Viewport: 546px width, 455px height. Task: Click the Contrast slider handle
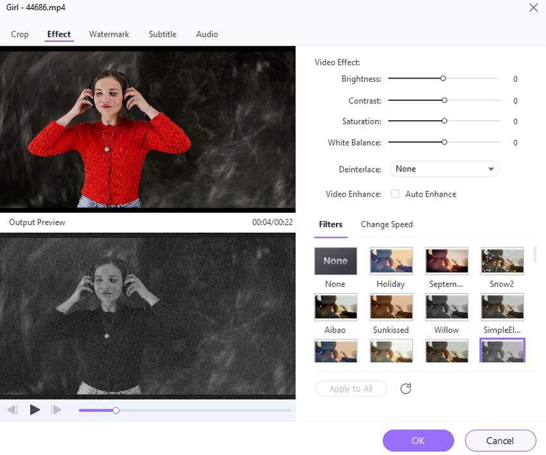[445, 100]
